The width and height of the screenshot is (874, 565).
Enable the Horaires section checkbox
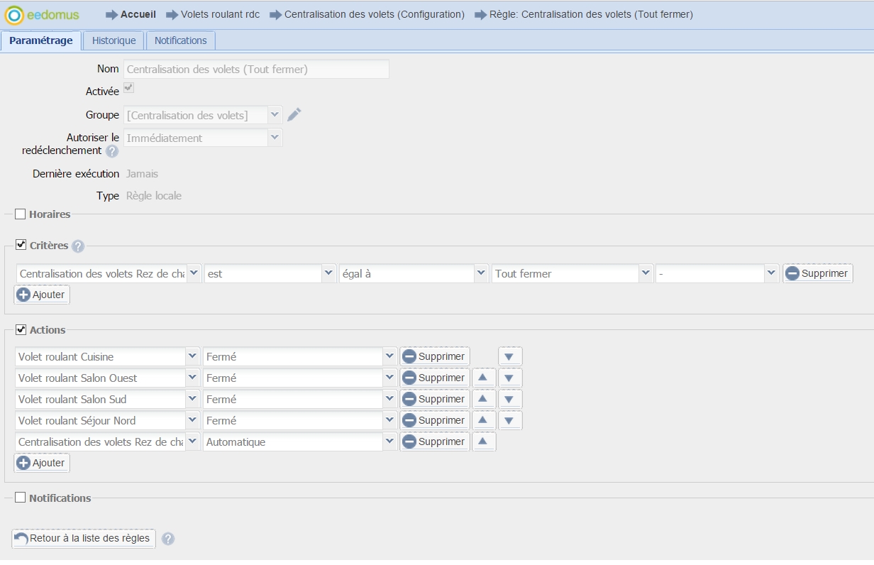point(20,214)
